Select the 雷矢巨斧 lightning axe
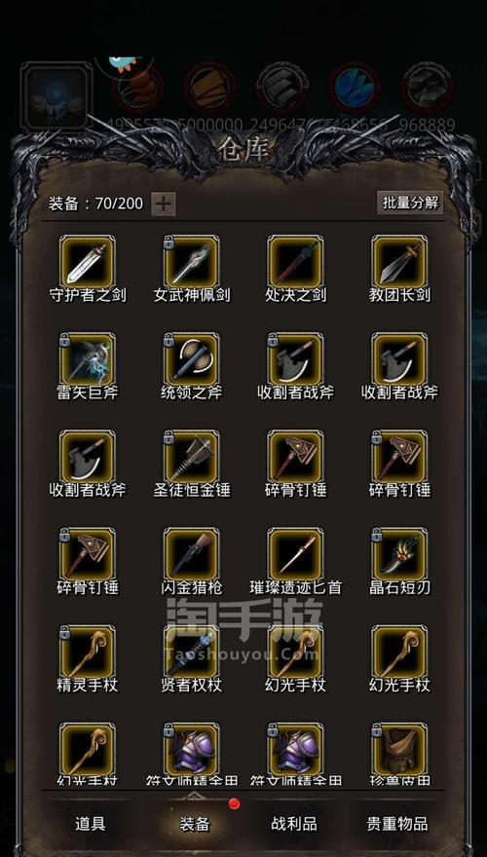Screen dimensions: 487x857 click(x=88, y=360)
